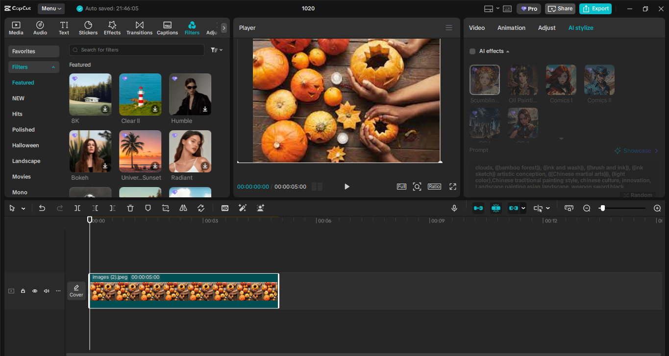The height and width of the screenshot is (356, 669).
Task: Apply HD enhancement to the clip
Action: pos(225,208)
